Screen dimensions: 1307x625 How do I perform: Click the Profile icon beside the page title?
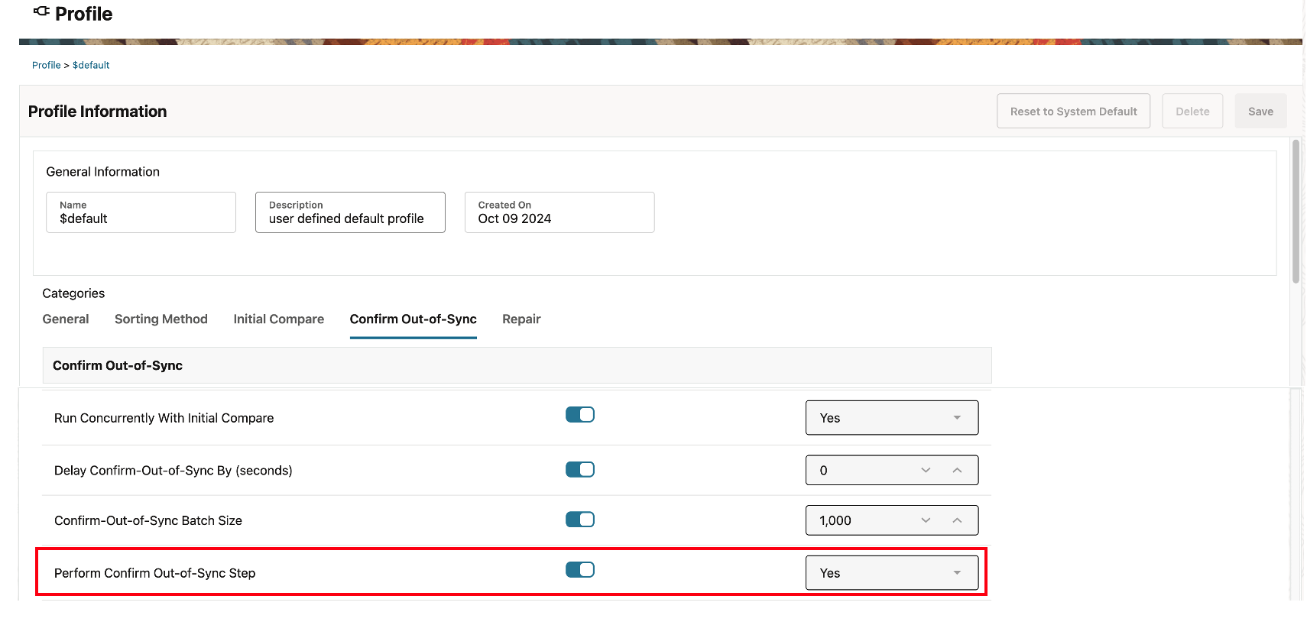pyautogui.click(x=41, y=11)
